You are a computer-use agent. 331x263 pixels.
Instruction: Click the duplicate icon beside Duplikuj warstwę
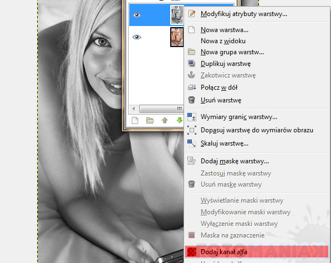click(191, 64)
